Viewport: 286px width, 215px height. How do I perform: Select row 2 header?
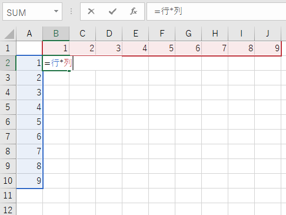(8, 63)
